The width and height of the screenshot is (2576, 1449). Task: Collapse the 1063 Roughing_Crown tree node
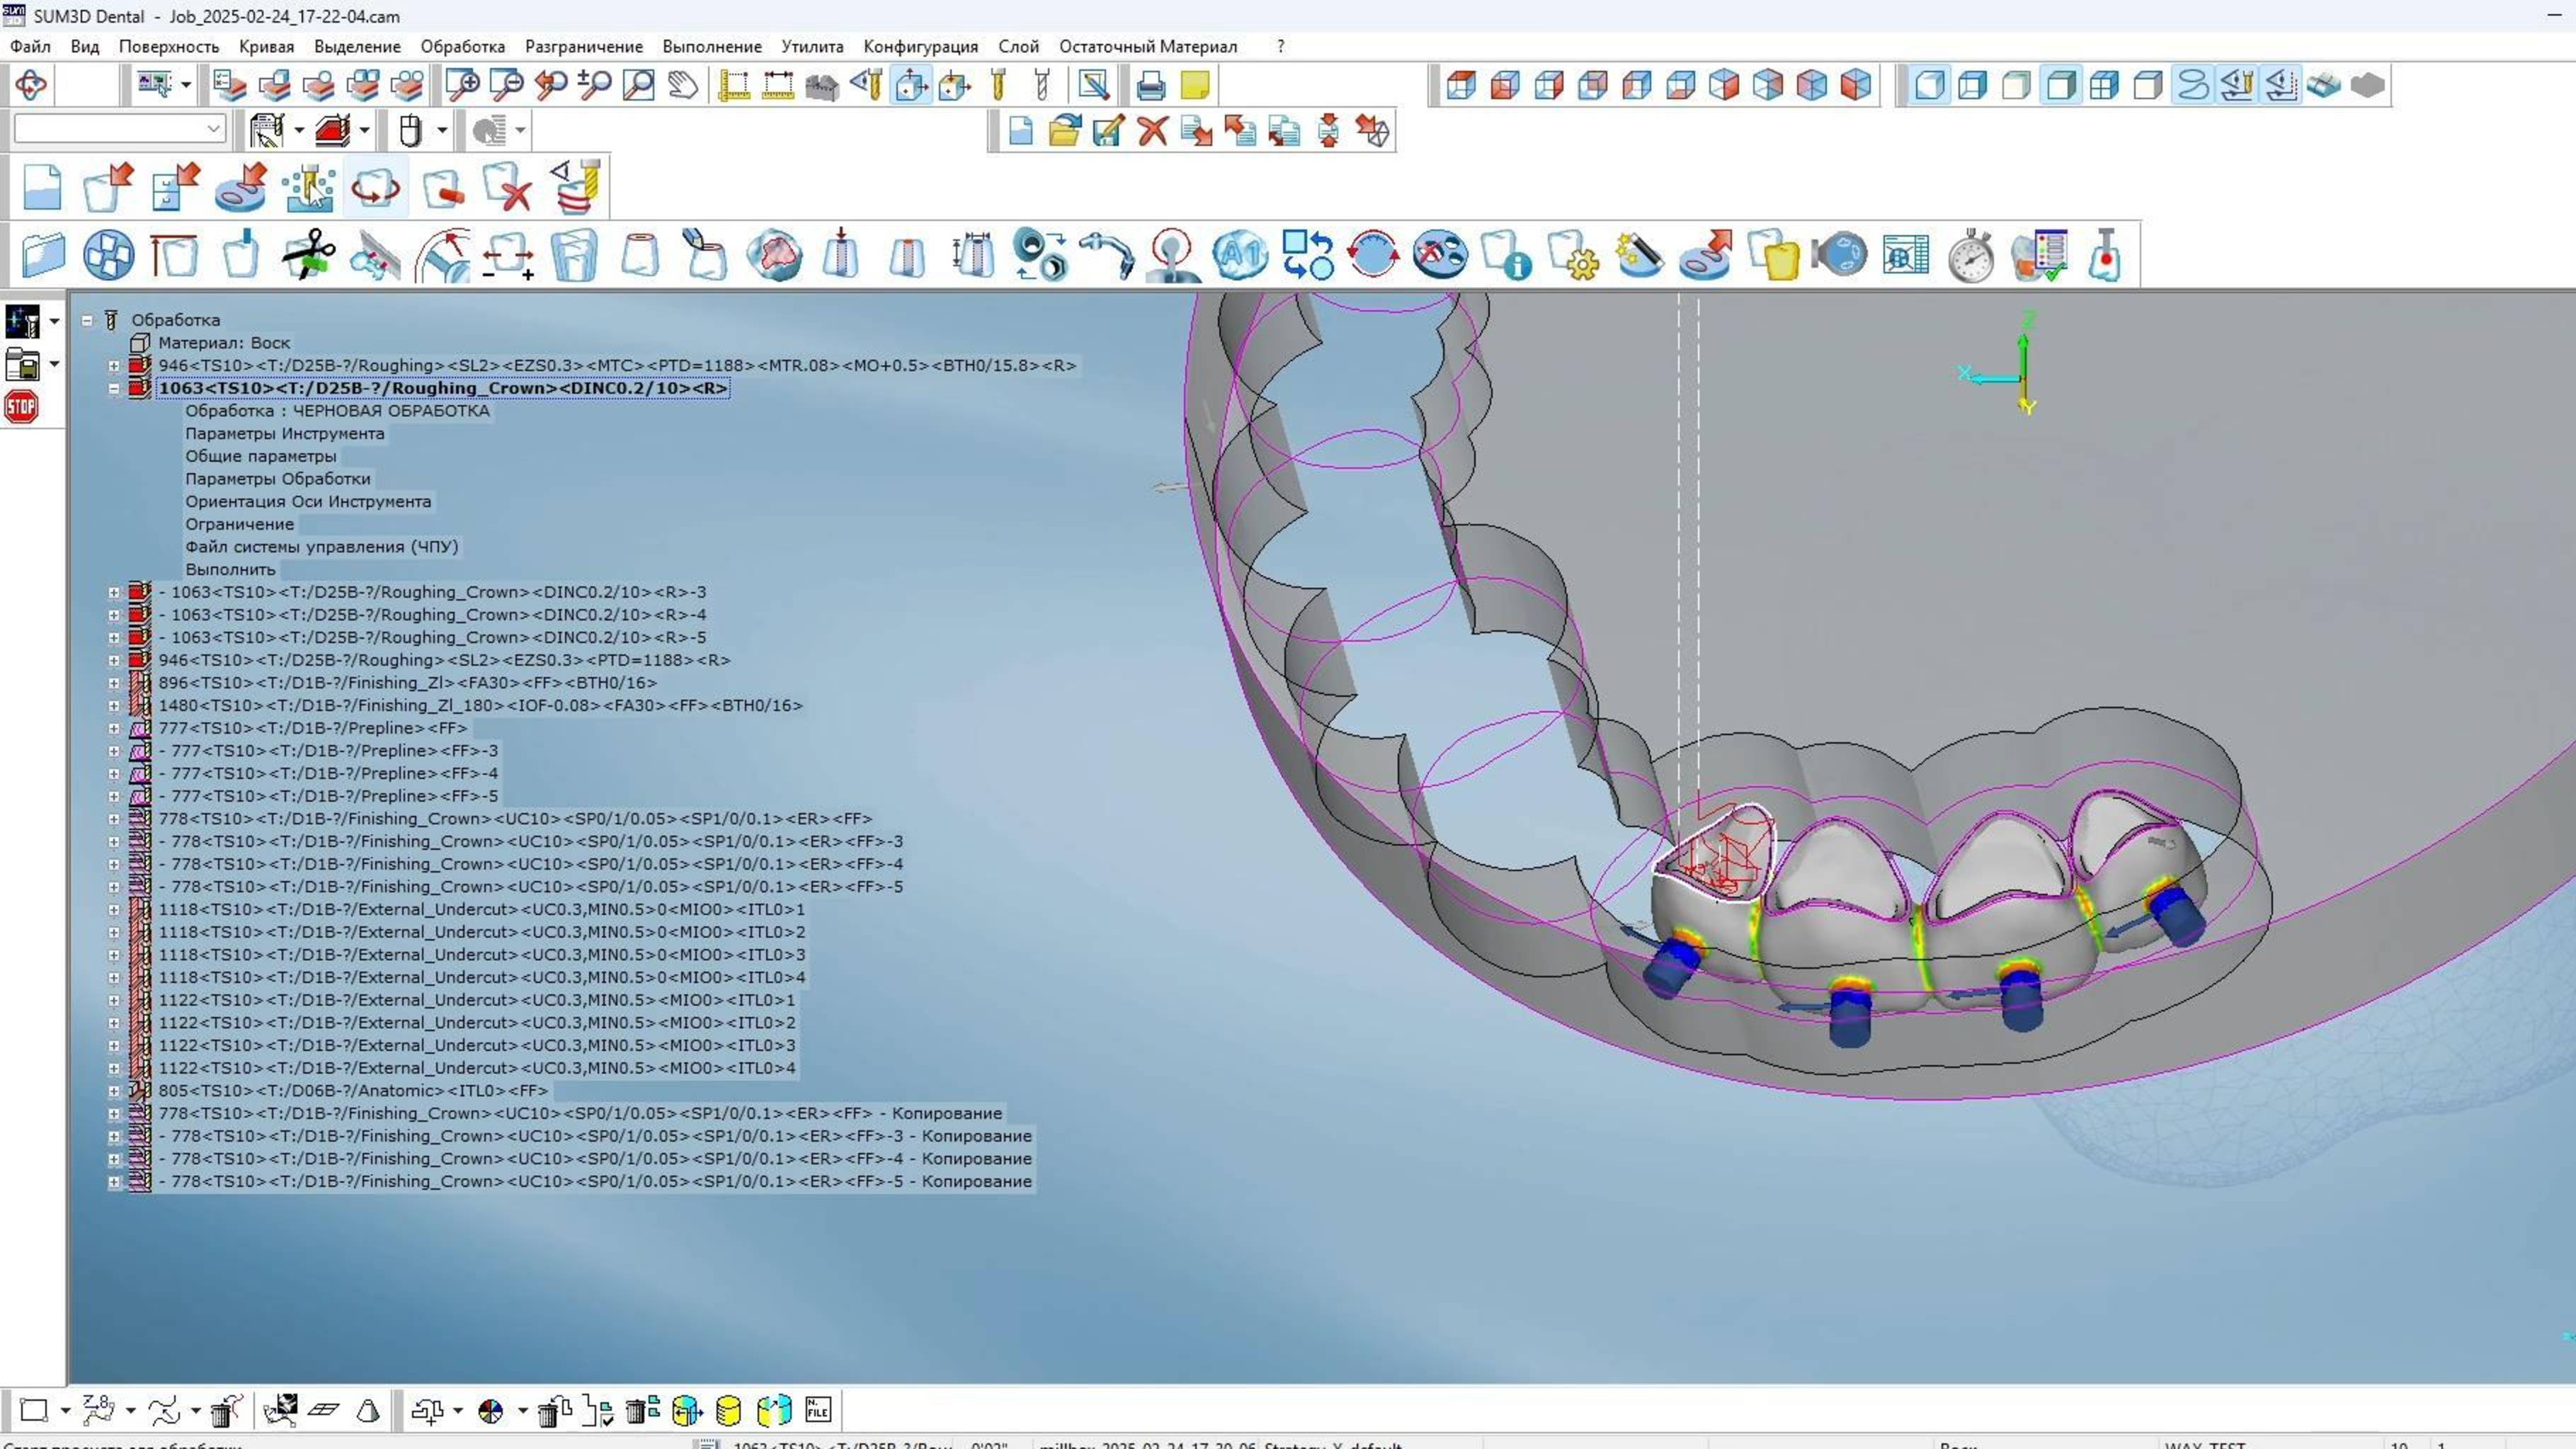[x=115, y=388]
